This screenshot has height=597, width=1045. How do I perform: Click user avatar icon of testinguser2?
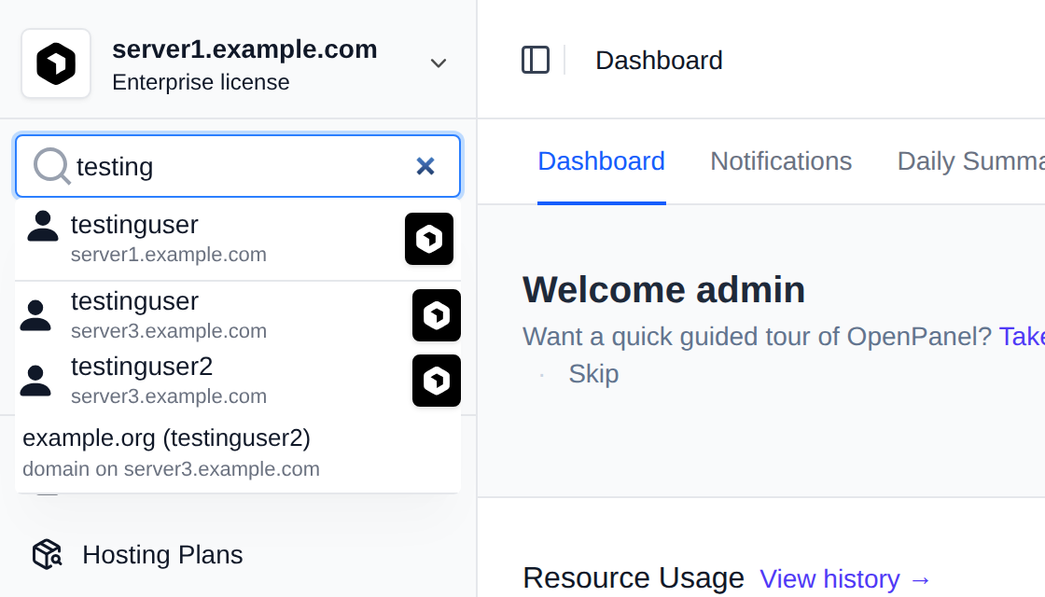coord(35,382)
